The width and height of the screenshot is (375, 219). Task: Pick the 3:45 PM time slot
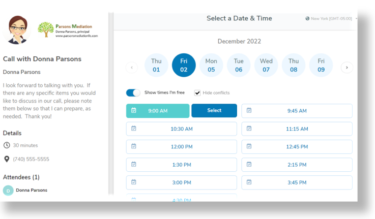click(x=297, y=182)
